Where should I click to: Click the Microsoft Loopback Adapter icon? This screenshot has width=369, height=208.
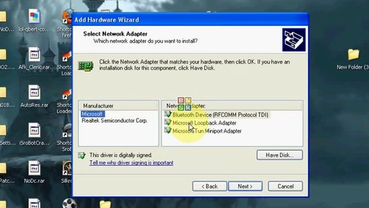click(x=168, y=122)
